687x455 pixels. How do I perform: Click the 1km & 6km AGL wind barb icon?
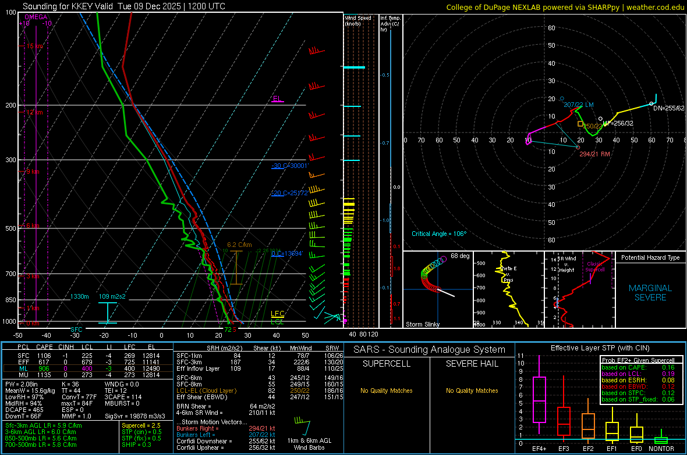[x=302, y=426]
